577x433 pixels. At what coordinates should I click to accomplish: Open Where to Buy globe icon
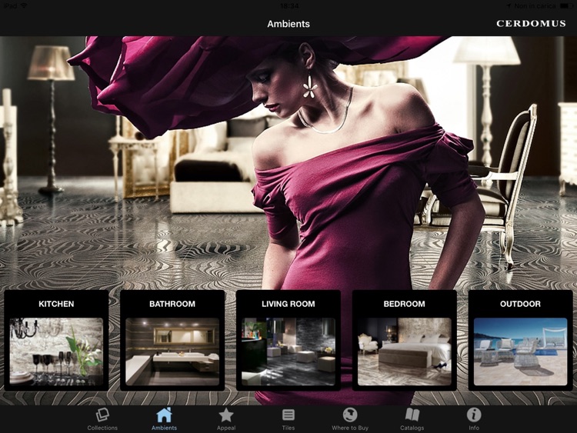pos(350,415)
